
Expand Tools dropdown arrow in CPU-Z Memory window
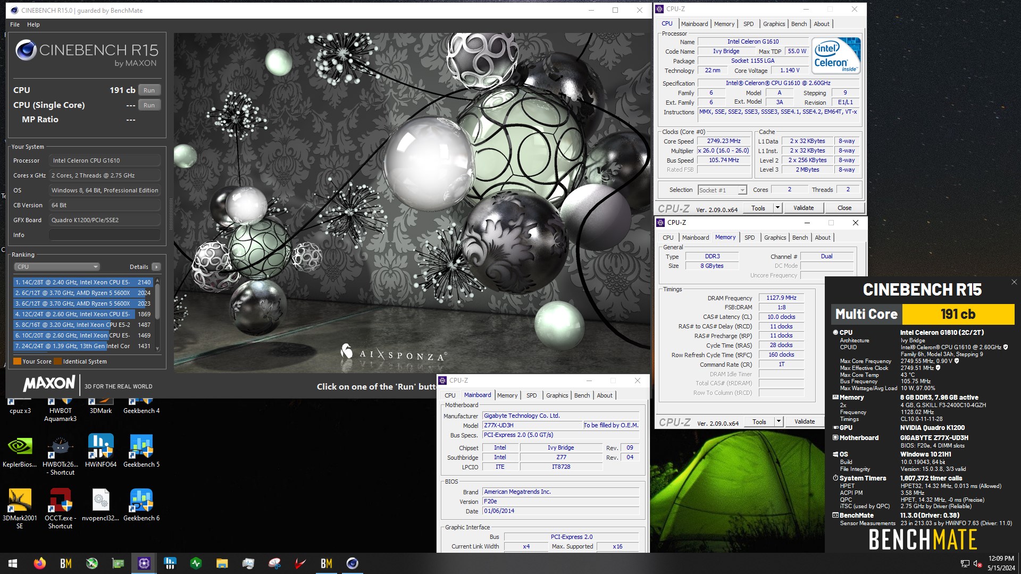pos(779,421)
